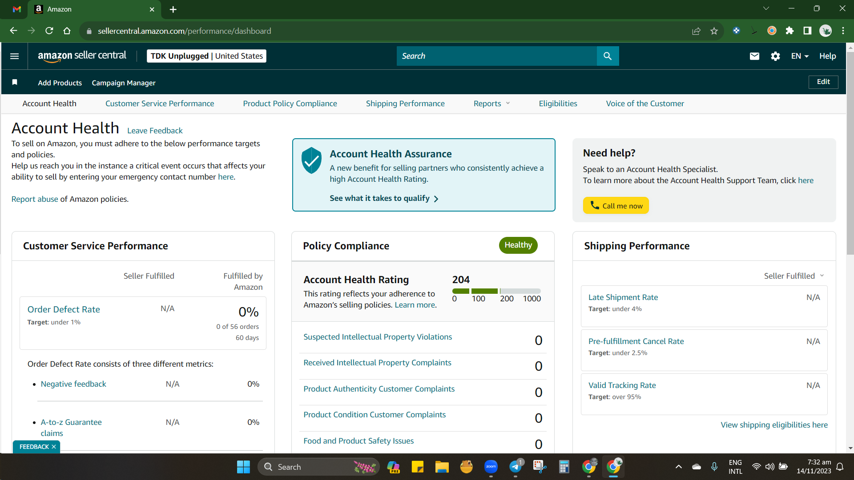The height and width of the screenshot is (480, 854).
Task: Open Suspected Intellectual Property Violations link
Action: coord(378,337)
